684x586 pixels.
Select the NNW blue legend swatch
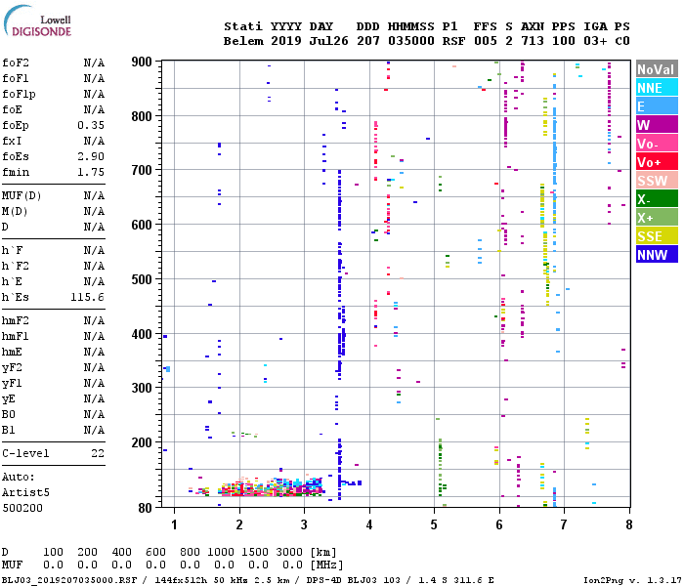[x=657, y=255]
